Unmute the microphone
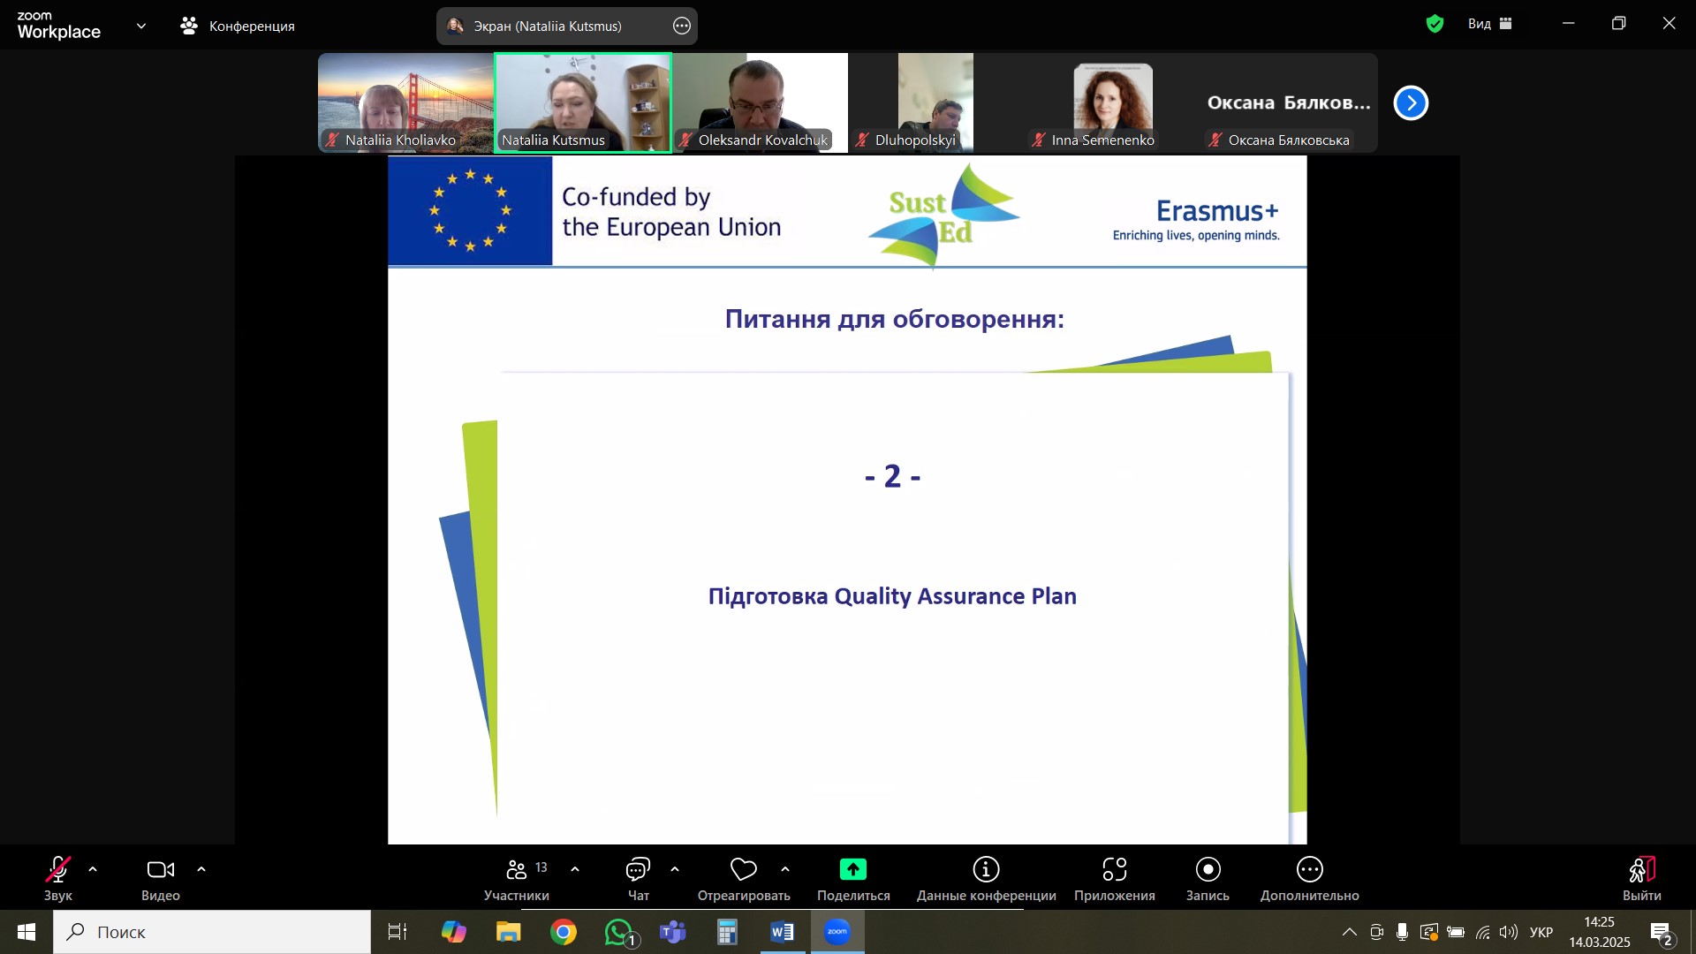This screenshot has height=954, width=1696. click(x=58, y=870)
